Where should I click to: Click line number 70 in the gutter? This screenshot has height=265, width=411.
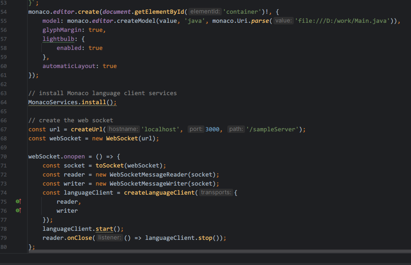click(5, 156)
